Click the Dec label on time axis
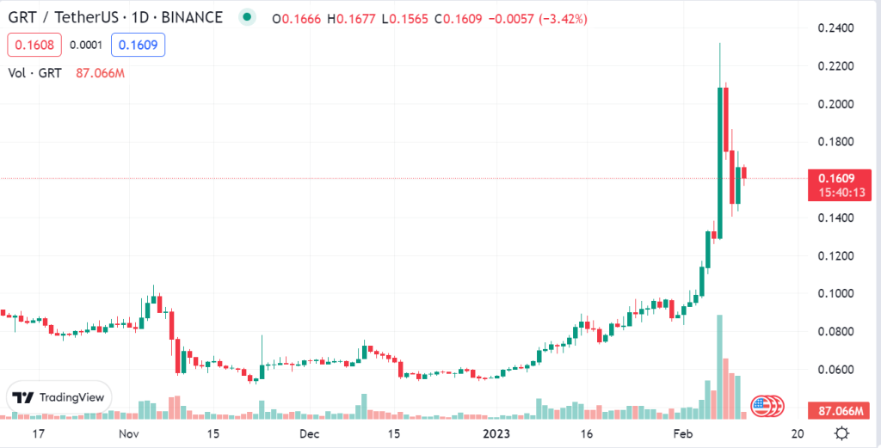The width and height of the screenshot is (881, 448). coord(309,433)
